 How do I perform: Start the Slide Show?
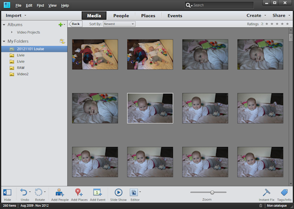(118, 192)
